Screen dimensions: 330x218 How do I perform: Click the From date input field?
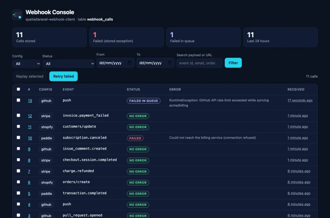[115, 63]
